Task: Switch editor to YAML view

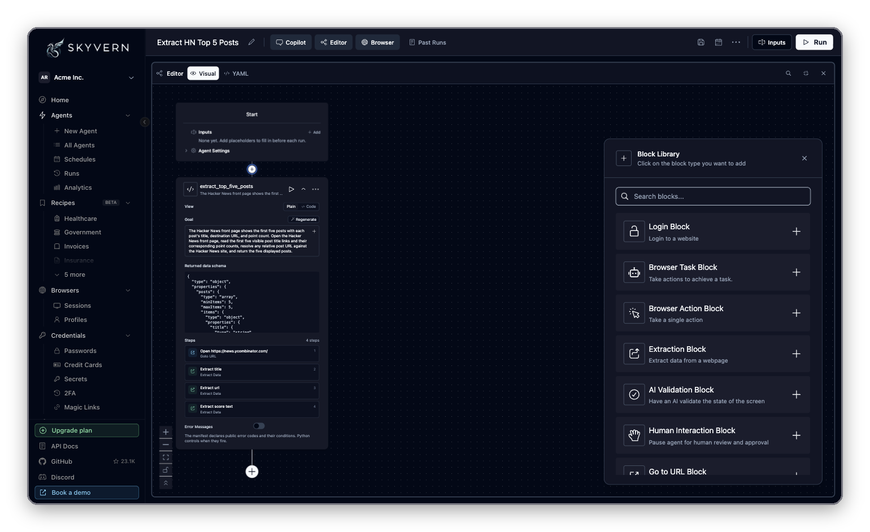Action: (236, 73)
